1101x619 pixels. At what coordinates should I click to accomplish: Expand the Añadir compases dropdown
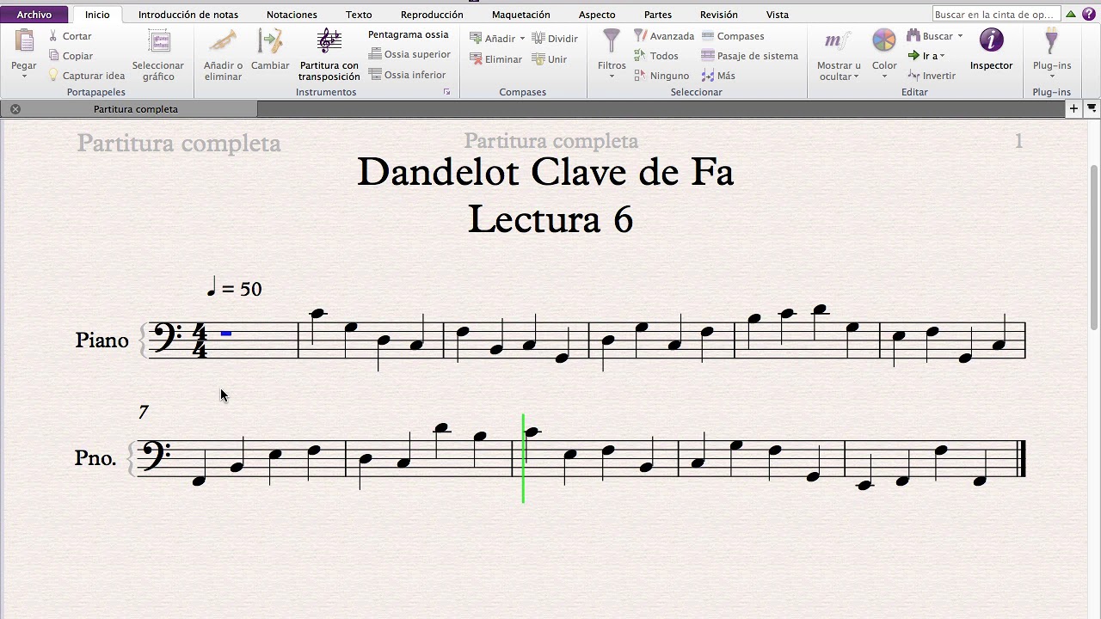[x=522, y=39]
